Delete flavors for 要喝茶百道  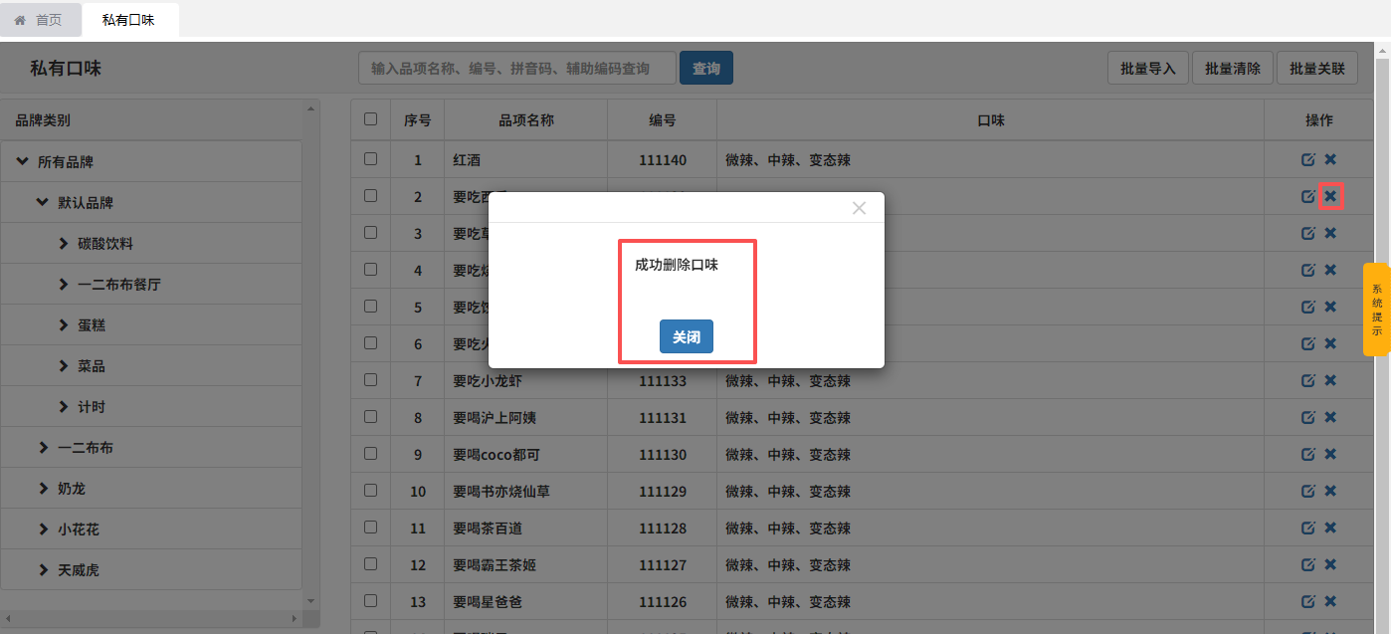[x=1330, y=528]
